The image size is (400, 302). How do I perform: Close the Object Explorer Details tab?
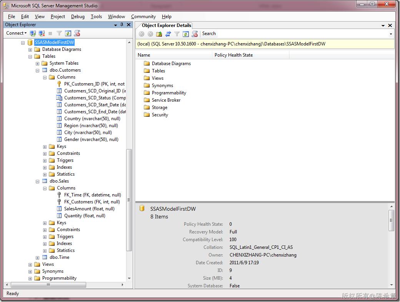390,25
